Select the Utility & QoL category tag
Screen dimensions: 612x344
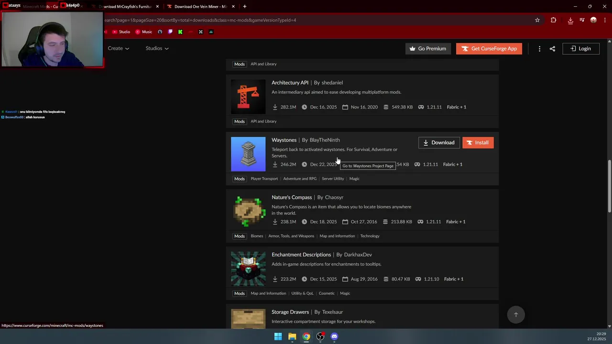coord(302,293)
